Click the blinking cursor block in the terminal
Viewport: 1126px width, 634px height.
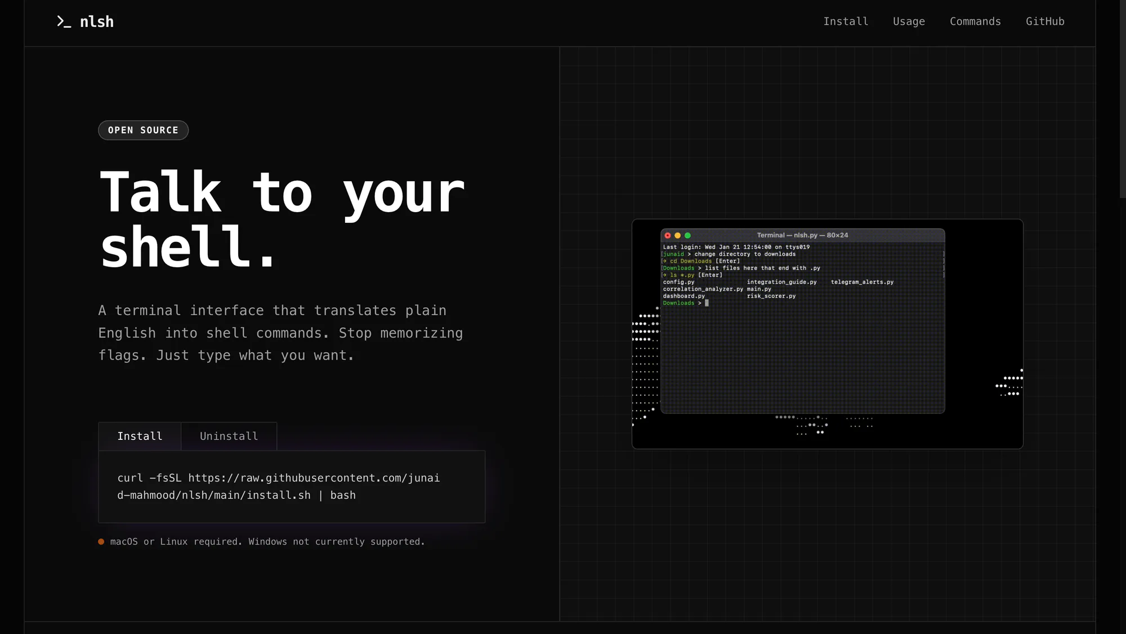[707, 303]
